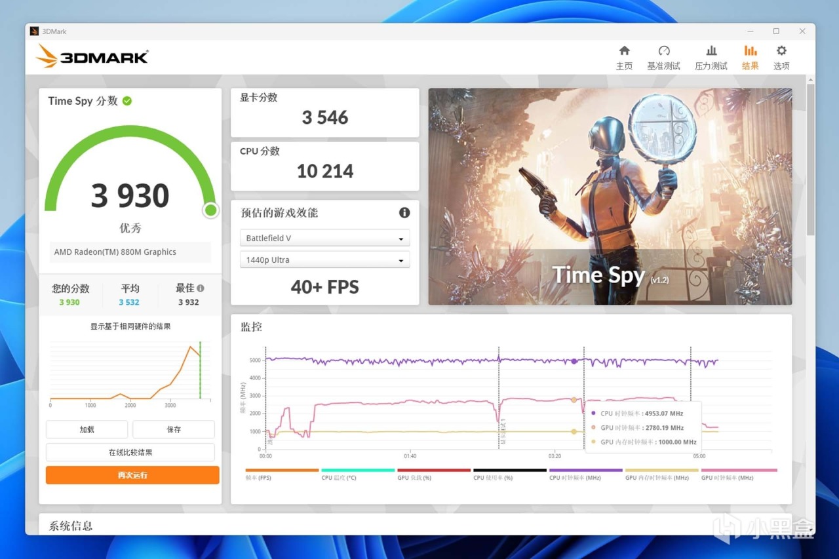Toggle the GPU 负载 (%) legend series
The width and height of the screenshot is (839, 559).
(434, 474)
